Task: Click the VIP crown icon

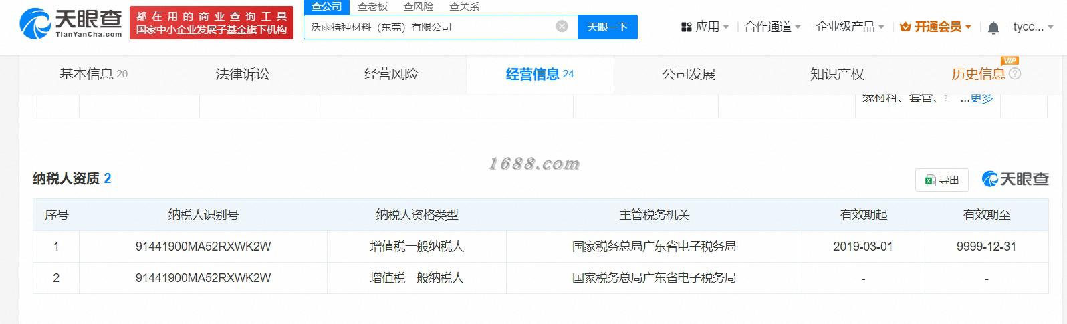Action: coord(905,27)
